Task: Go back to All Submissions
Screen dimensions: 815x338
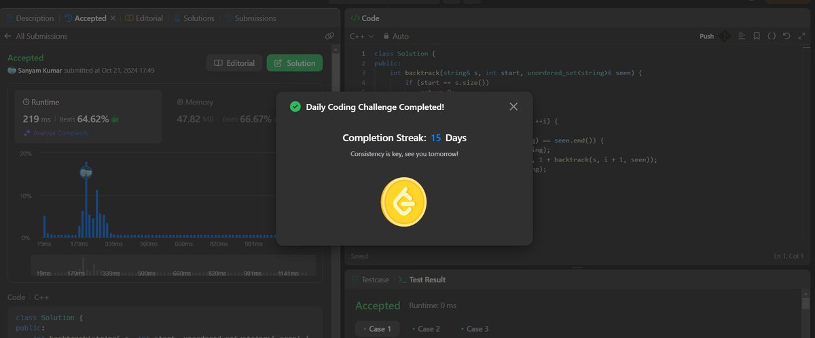Action: point(36,36)
